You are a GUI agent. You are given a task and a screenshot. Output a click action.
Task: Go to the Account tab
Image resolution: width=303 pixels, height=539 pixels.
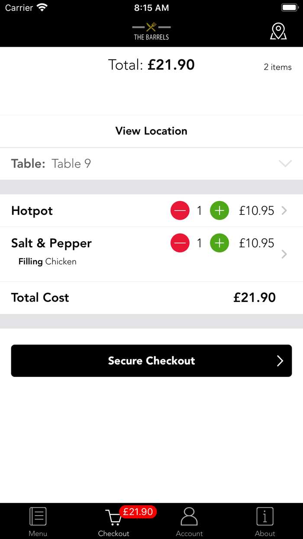tap(189, 521)
